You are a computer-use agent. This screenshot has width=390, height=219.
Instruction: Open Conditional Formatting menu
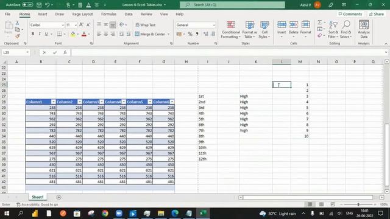point(231,30)
